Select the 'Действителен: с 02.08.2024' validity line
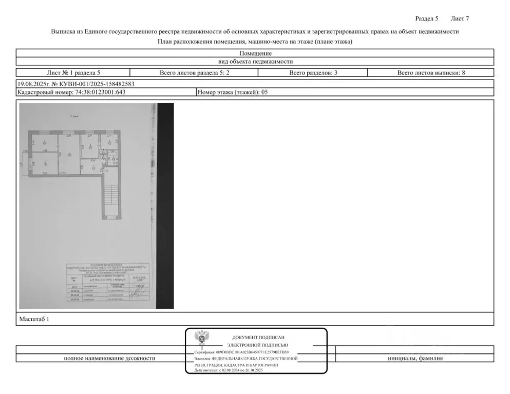This screenshot has width=510, height=394. pos(229,370)
